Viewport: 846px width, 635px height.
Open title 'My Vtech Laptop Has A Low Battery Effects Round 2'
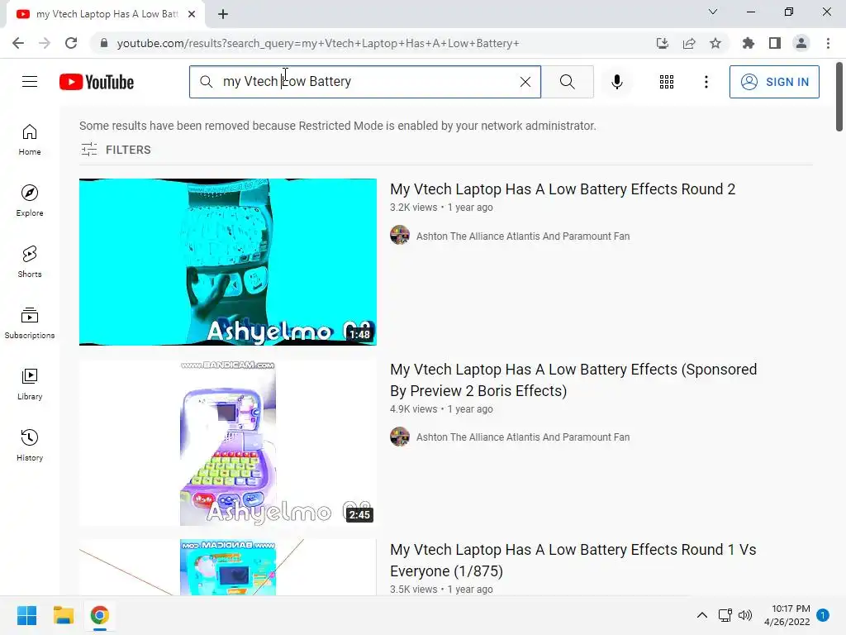coord(562,189)
